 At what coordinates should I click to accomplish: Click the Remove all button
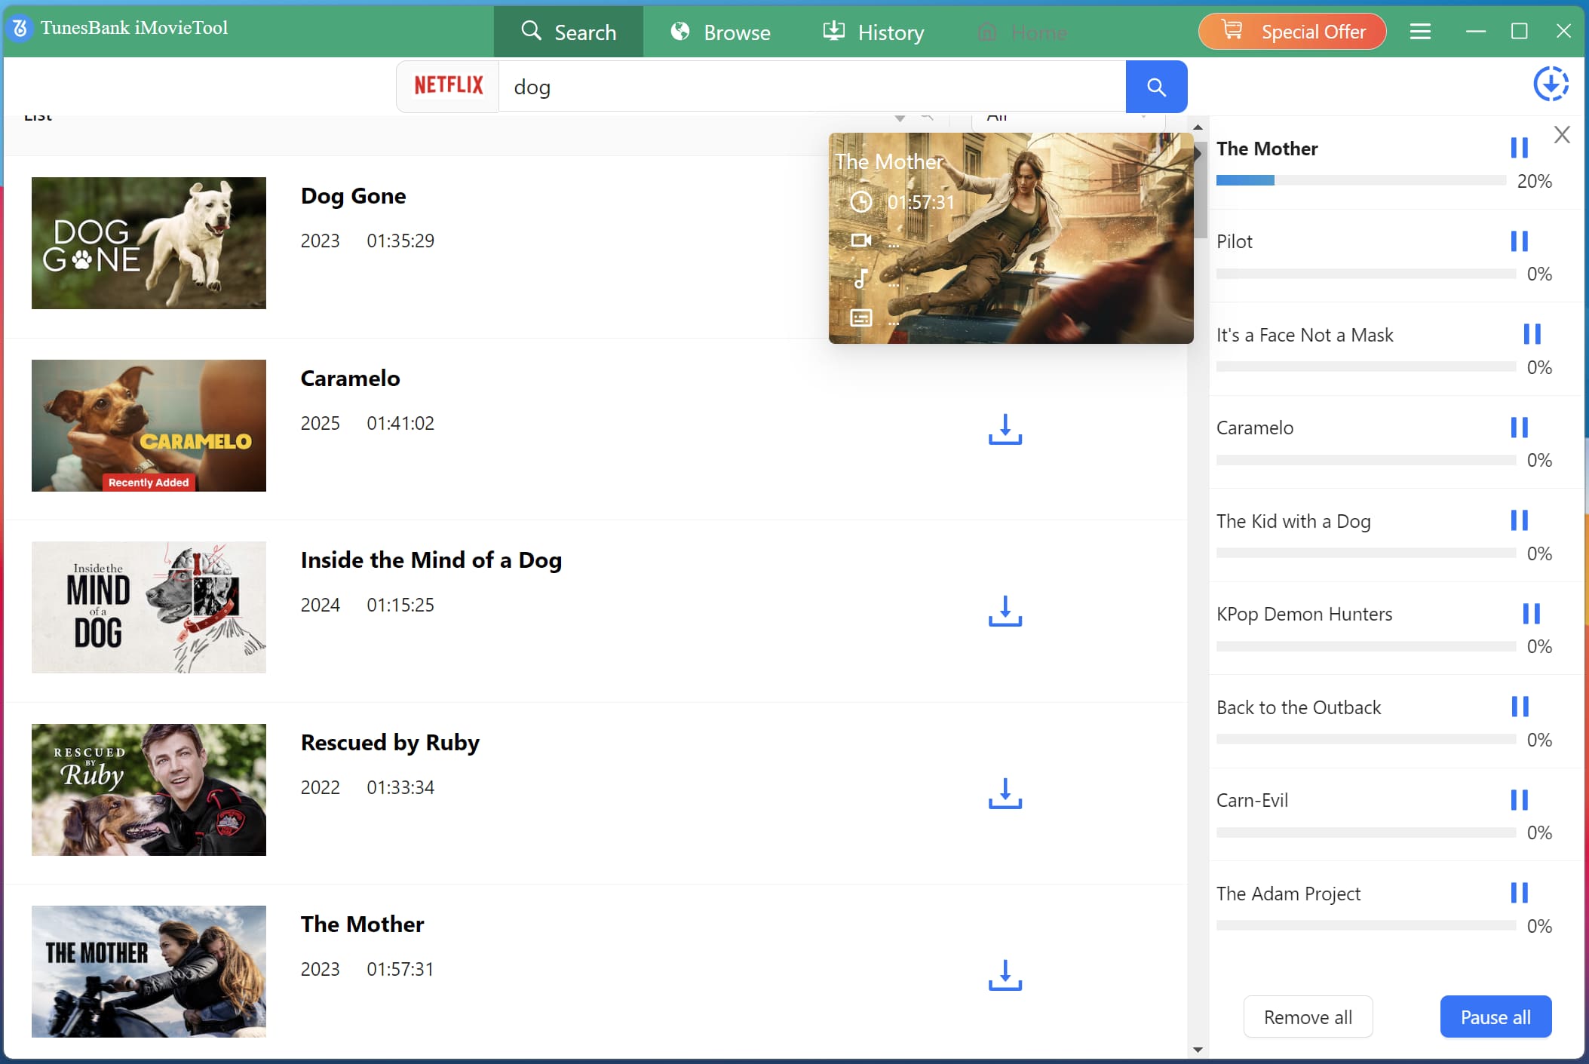tap(1308, 1016)
